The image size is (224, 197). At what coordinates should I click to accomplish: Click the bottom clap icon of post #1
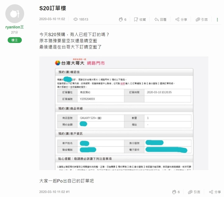pyautogui.click(x=174, y=192)
